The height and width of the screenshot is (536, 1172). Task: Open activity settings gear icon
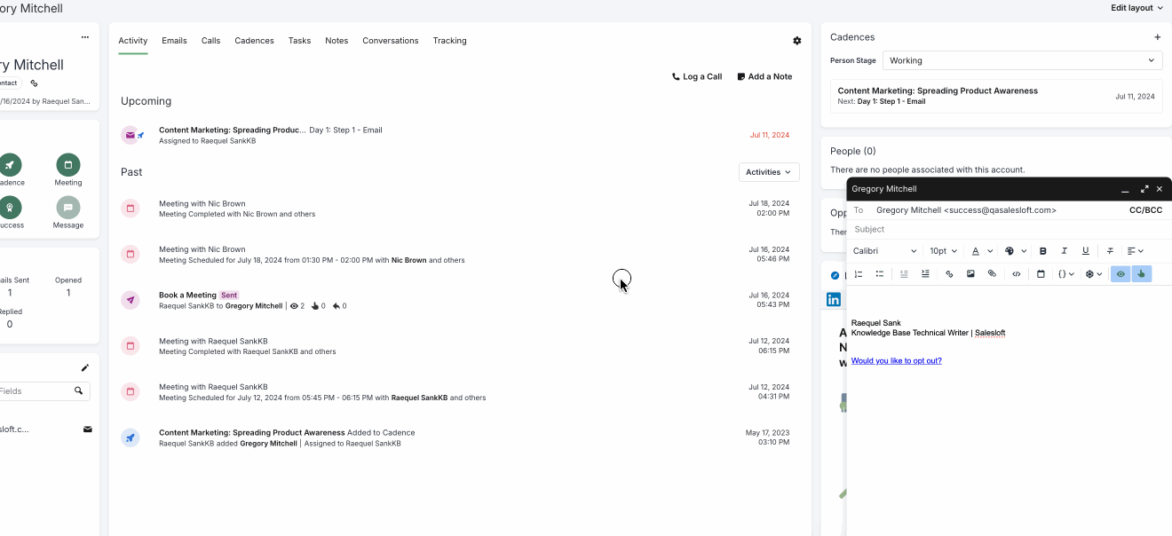click(796, 41)
